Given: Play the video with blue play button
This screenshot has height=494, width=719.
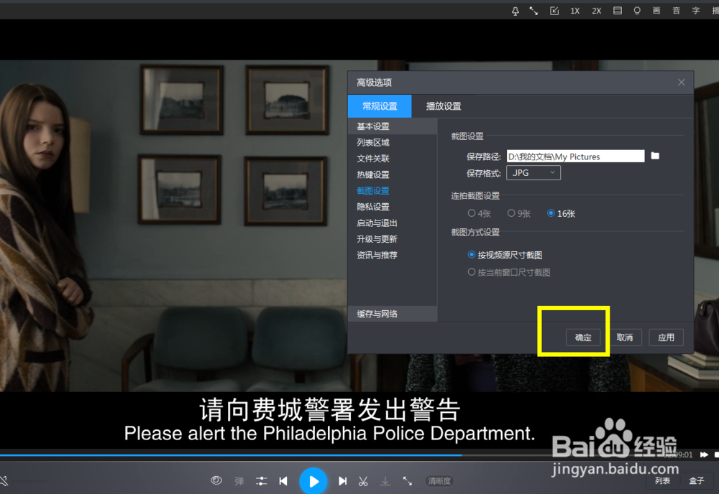Looking at the screenshot, I should click(x=313, y=481).
